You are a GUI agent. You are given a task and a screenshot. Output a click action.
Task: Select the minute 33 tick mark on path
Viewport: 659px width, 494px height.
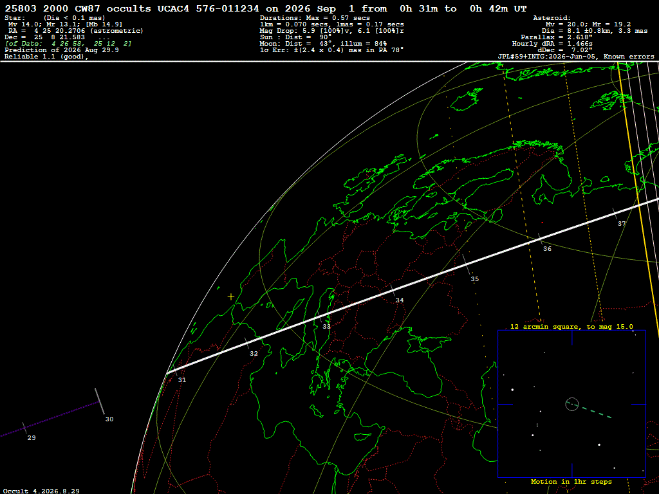pos(320,318)
